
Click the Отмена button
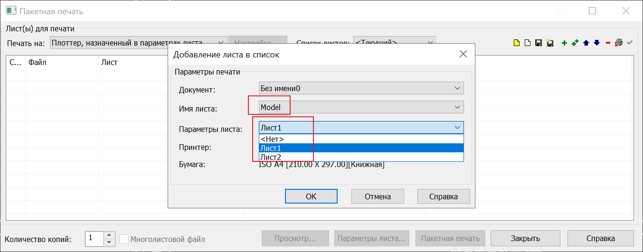click(x=378, y=196)
